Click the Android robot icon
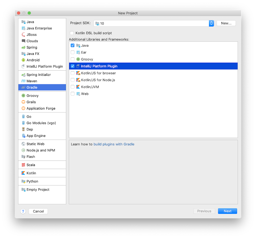 pos(23,60)
